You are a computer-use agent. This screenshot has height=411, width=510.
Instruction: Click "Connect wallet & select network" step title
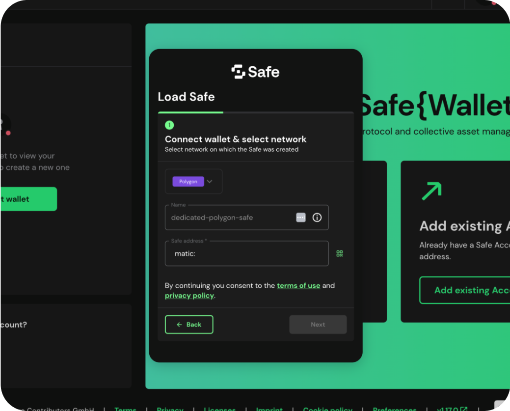(236, 139)
